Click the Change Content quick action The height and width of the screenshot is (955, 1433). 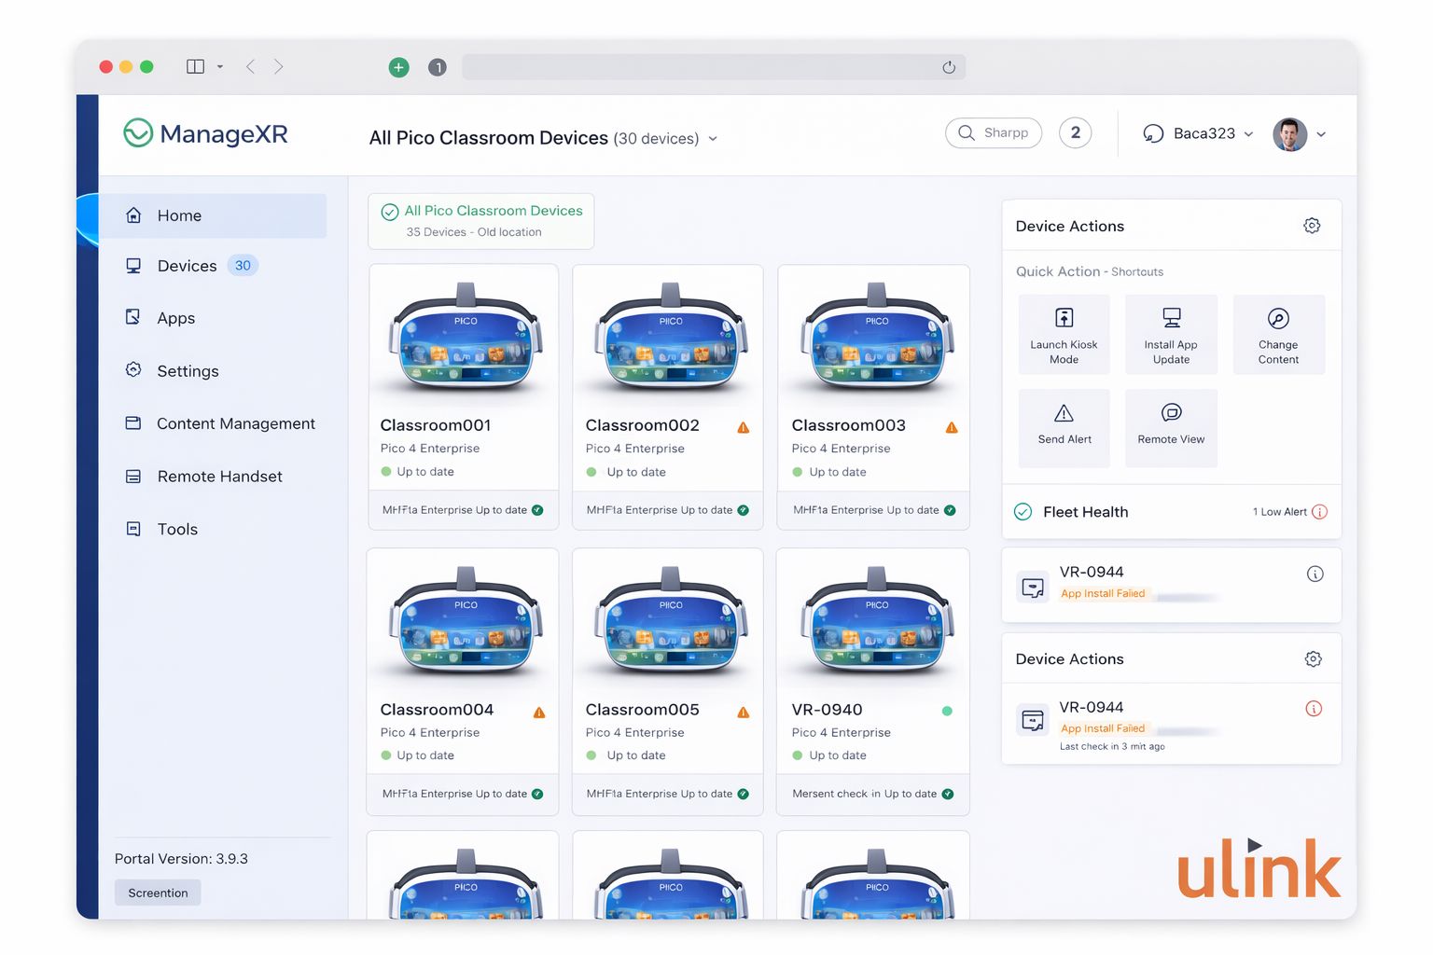pos(1278,334)
